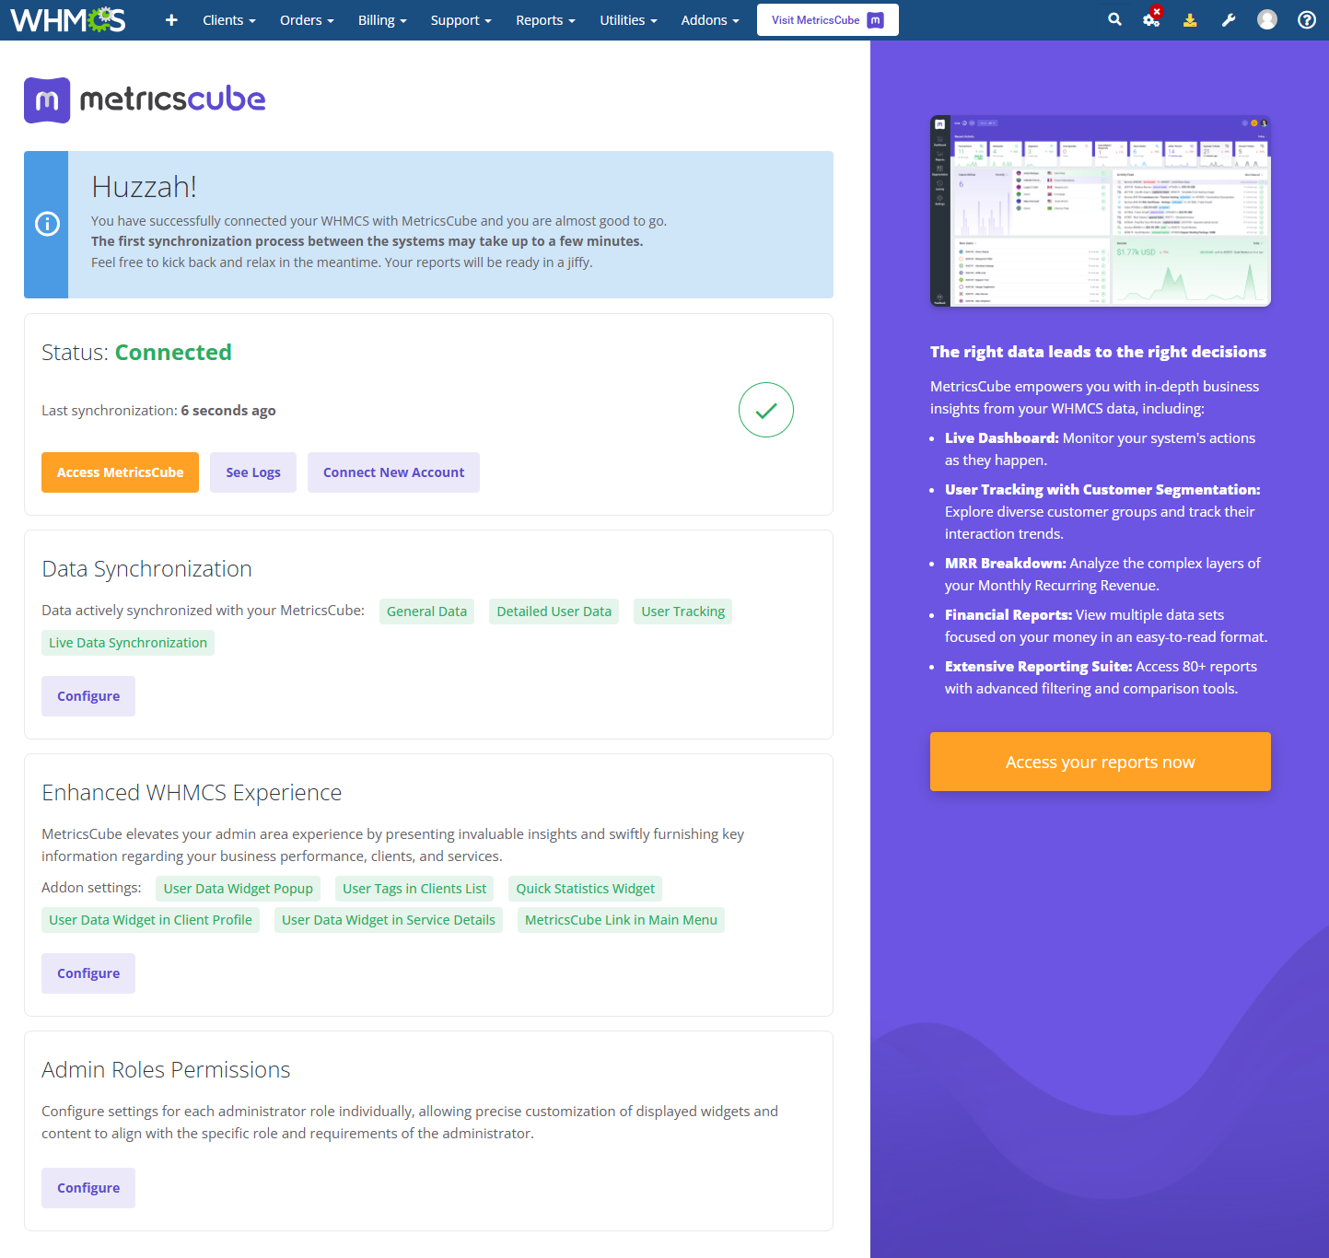Screen dimensions: 1329x1258
Task: Click MetricsCube Link in Main Menu tag
Action: [x=621, y=920]
